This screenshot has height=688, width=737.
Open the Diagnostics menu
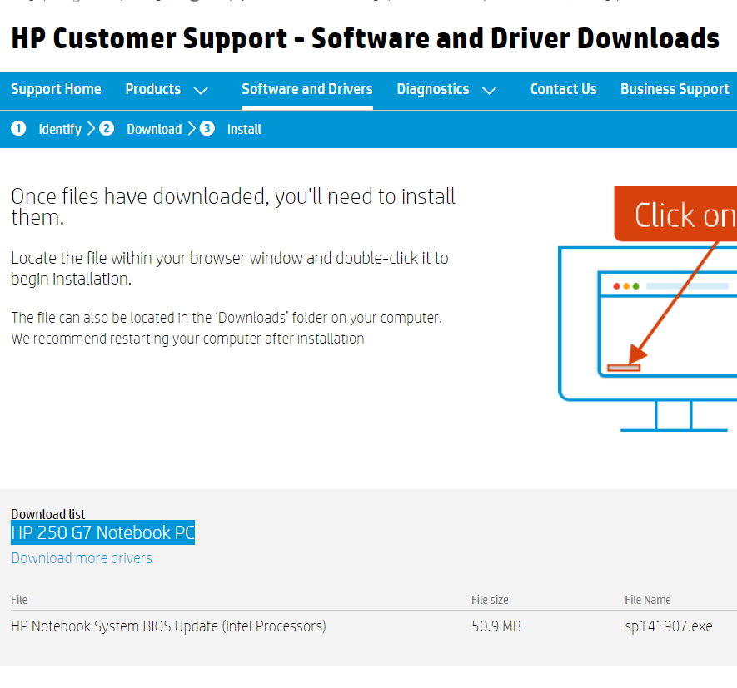433,89
